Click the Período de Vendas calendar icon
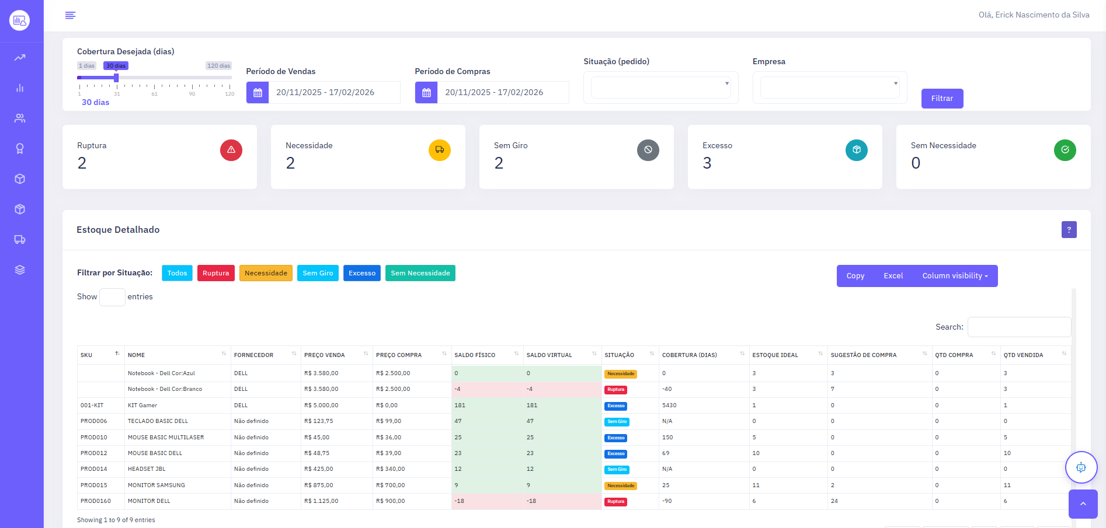Viewport: 1106px width, 528px height. [x=258, y=93]
